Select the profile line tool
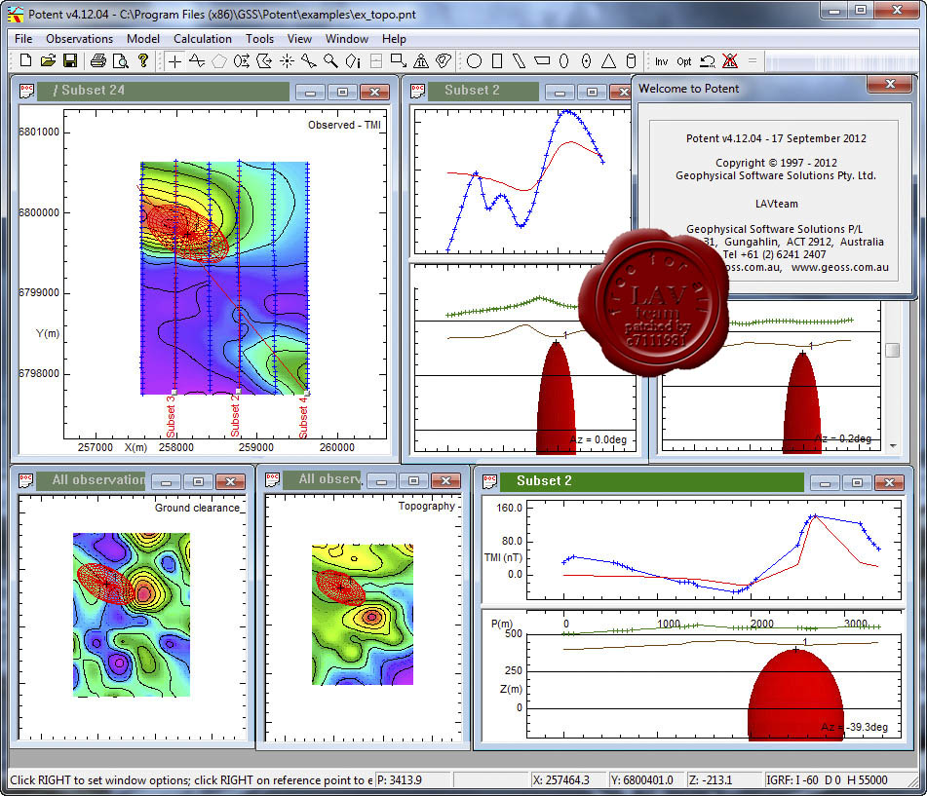This screenshot has width=927, height=796. 197,60
